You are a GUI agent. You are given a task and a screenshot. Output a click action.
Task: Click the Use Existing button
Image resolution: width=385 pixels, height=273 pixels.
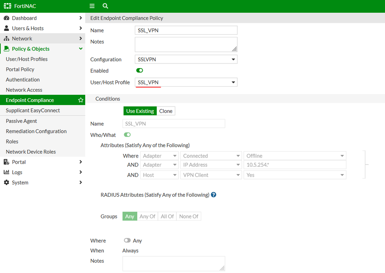pyautogui.click(x=140, y=111)
